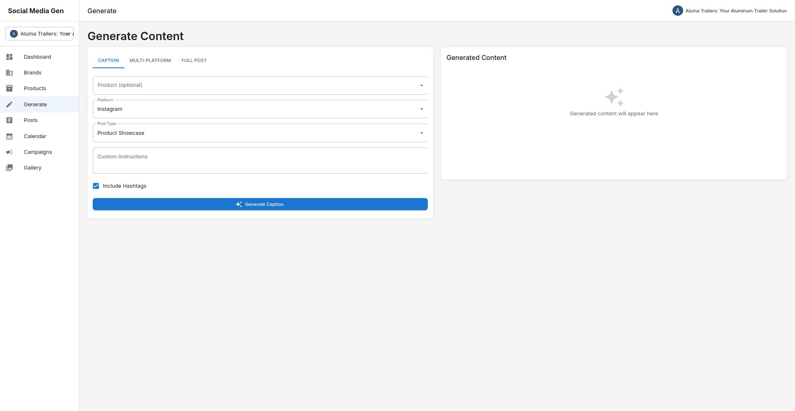Click the Calendar sidebar icon
This screenshot has height=411, width=795.
10,136
